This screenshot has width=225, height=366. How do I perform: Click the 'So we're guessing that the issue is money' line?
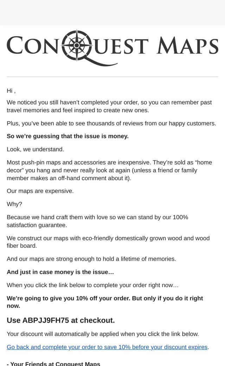coord(67,136)
